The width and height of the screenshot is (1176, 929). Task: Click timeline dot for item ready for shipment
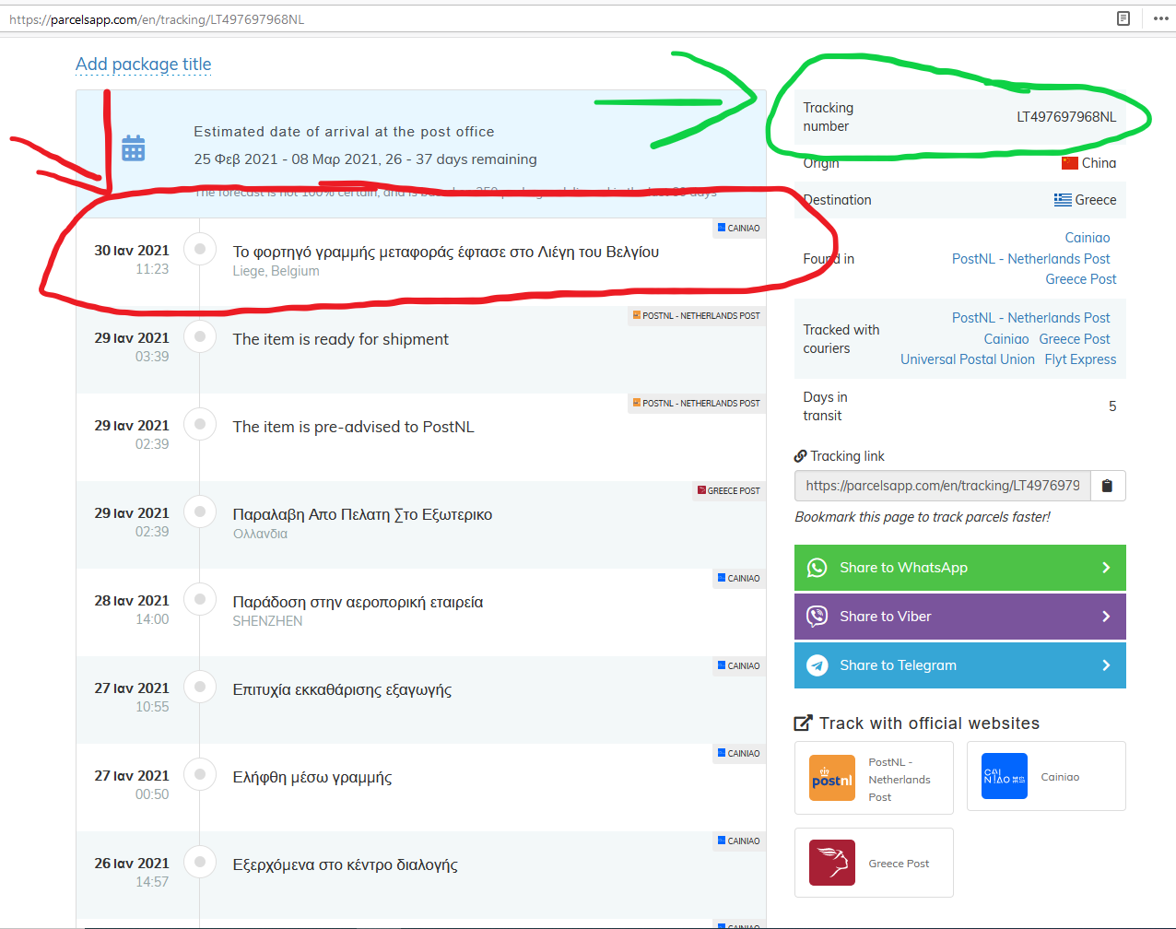(200, 336)
